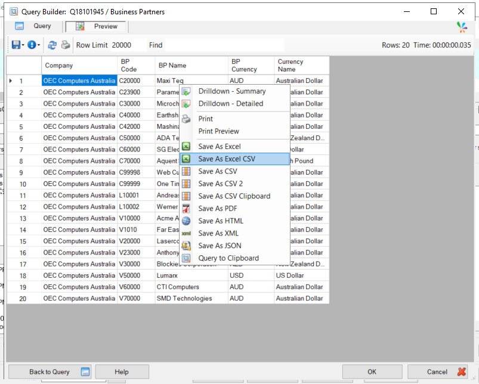Image resolution: width=479 pixels, height=384 pixels.
Task: Click the US Dollar cell
Action: [x=302, y=275]
